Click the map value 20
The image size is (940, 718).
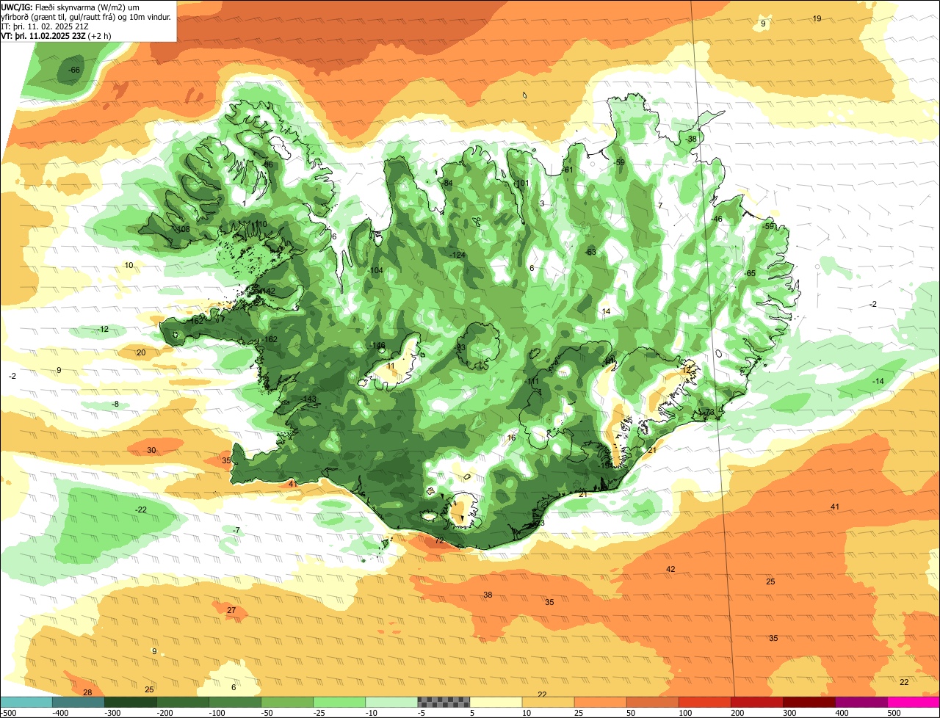142,353
